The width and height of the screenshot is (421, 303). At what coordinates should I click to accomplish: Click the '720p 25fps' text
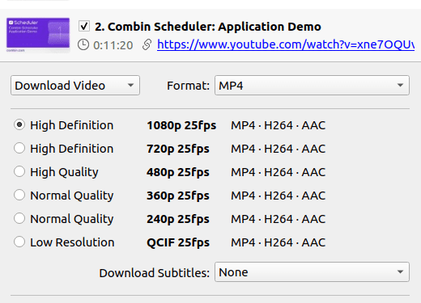point(178,149)
